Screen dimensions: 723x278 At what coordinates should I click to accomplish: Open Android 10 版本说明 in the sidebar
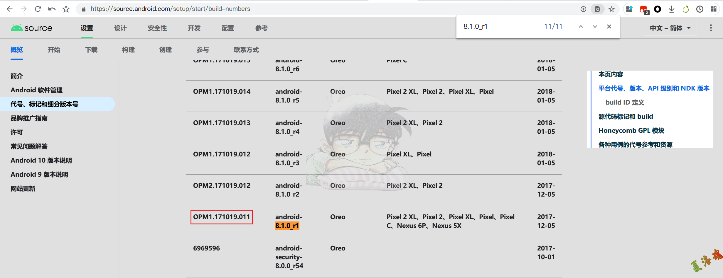41,161
